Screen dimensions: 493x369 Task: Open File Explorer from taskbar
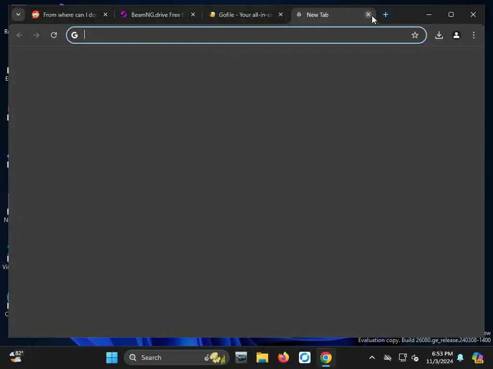point(262,357)
